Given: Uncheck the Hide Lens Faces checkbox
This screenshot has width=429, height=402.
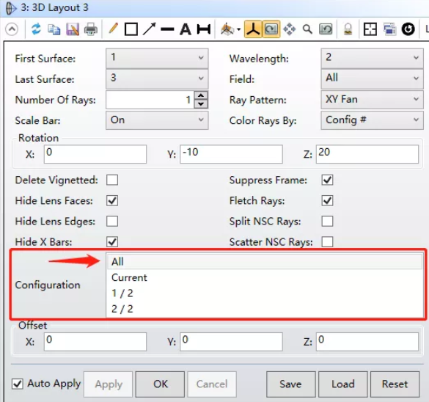Looking at the screenshot, I should pyautogui.click(x=112, y=200).
